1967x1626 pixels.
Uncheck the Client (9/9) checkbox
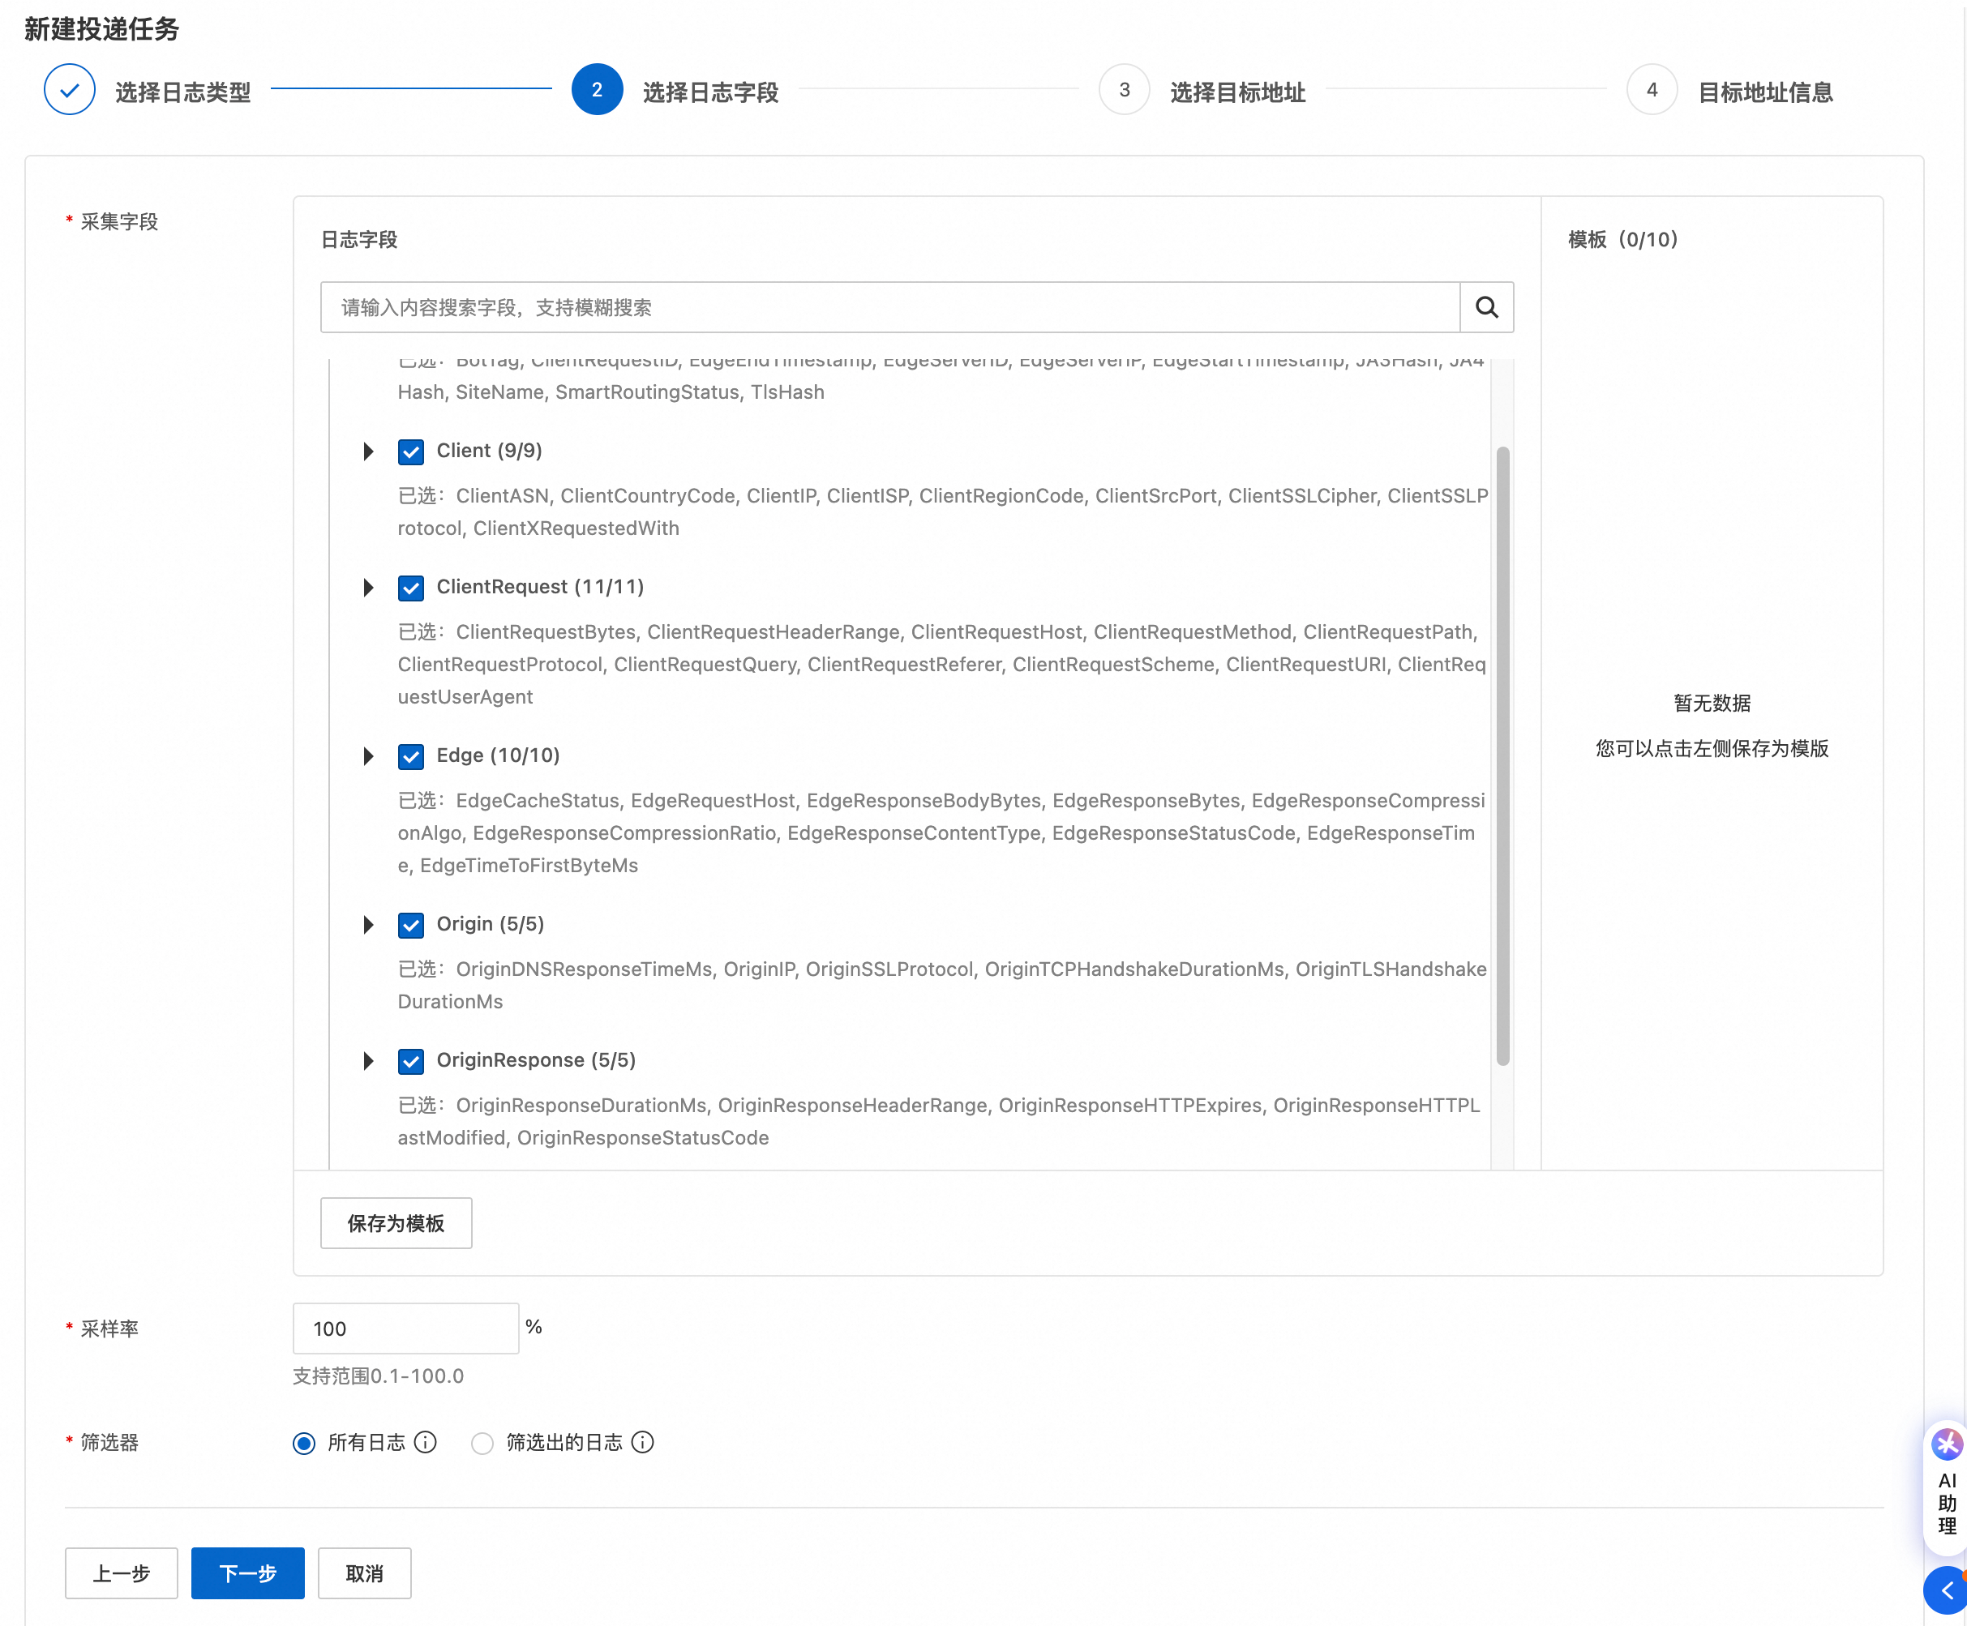tap(410, 451)
